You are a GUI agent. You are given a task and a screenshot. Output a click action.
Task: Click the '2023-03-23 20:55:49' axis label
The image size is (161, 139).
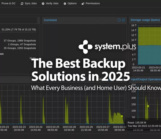click(19, 129)
